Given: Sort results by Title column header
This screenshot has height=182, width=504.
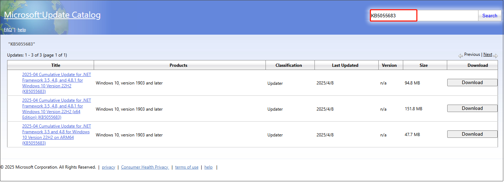Looking at the screenshot, I should [56, 65].
